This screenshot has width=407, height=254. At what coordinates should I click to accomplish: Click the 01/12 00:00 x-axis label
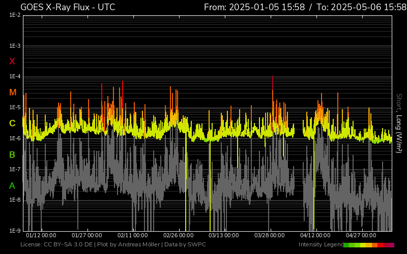pyautogui.click(x=41, y=235)
